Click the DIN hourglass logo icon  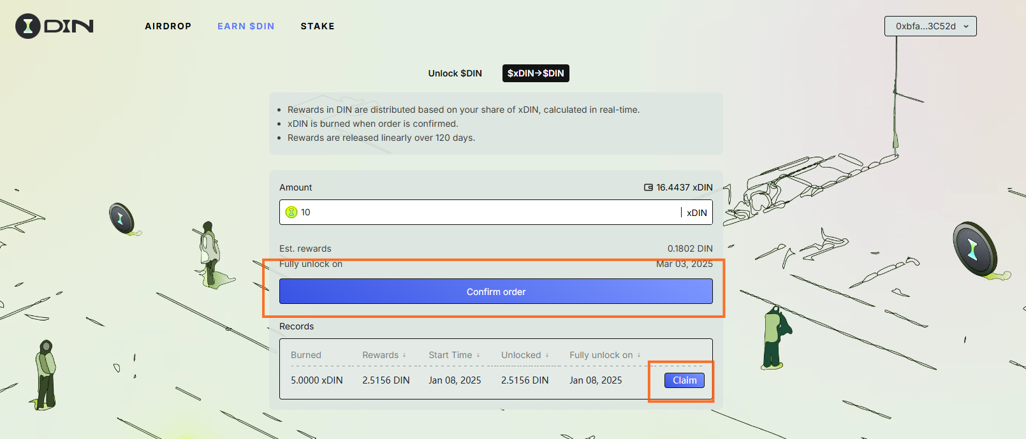click(28, 26)
